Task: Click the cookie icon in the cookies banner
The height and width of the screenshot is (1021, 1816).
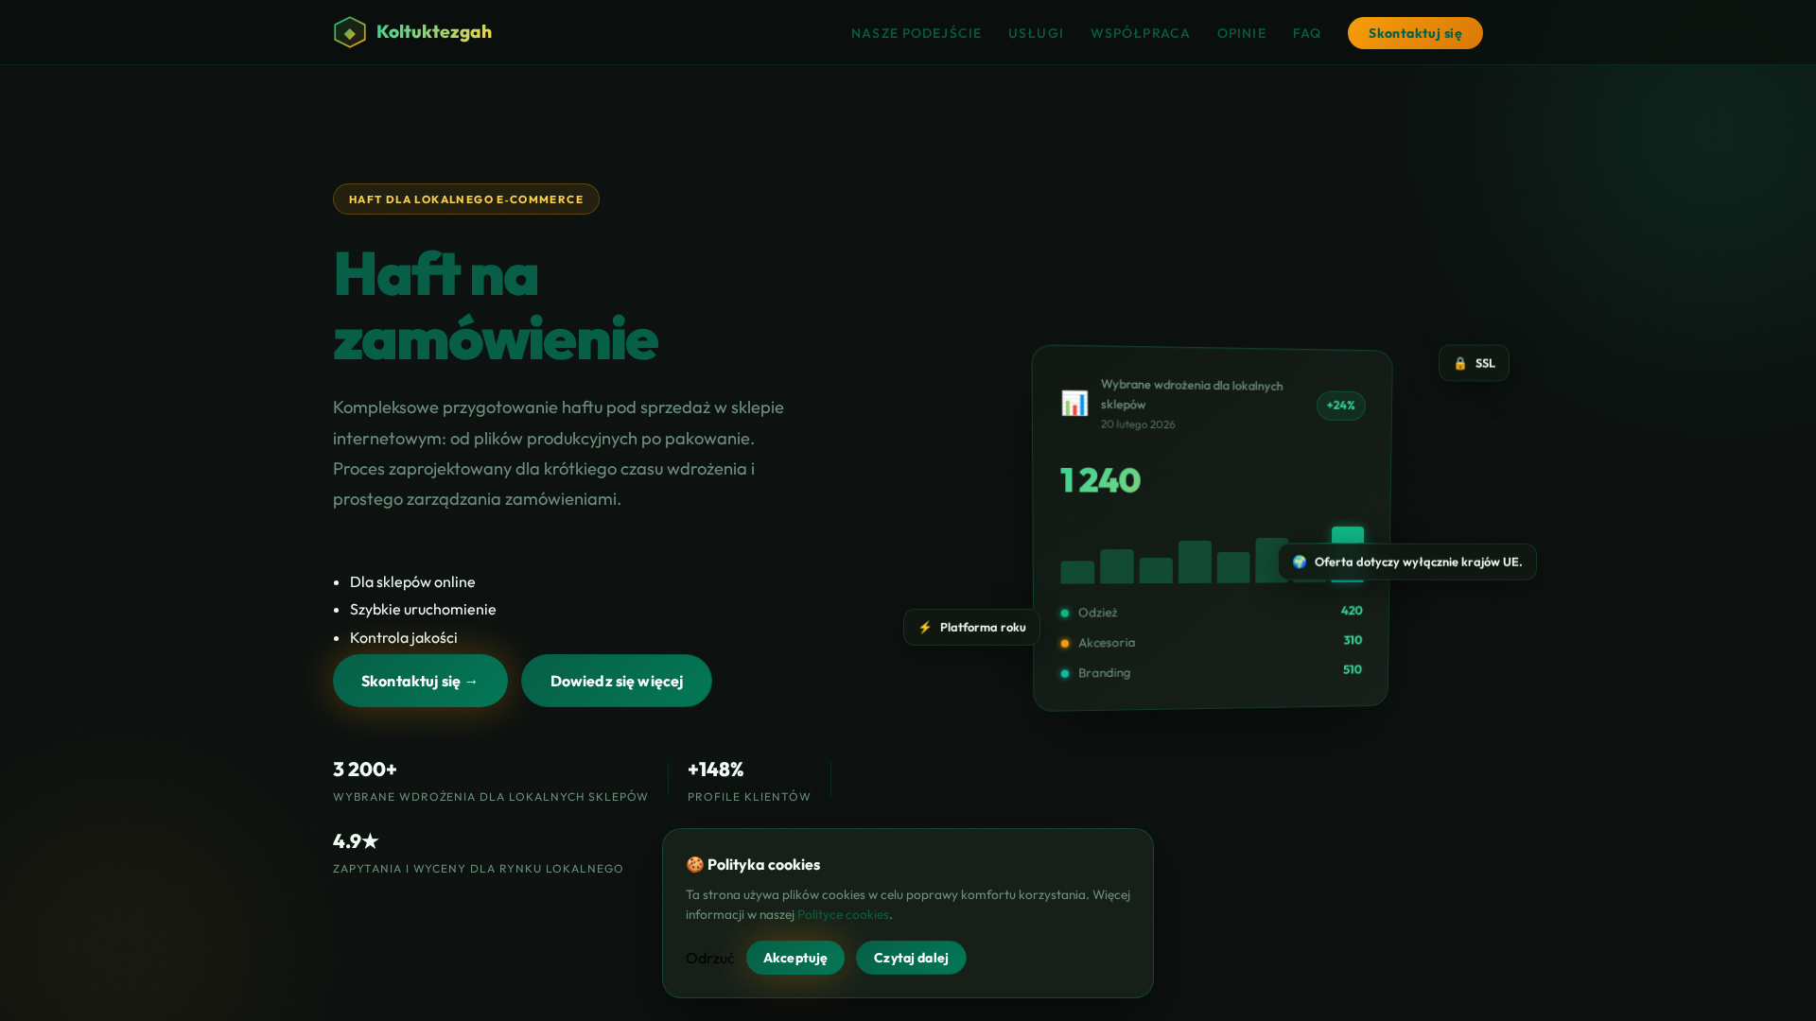Action: click(694, 865)
